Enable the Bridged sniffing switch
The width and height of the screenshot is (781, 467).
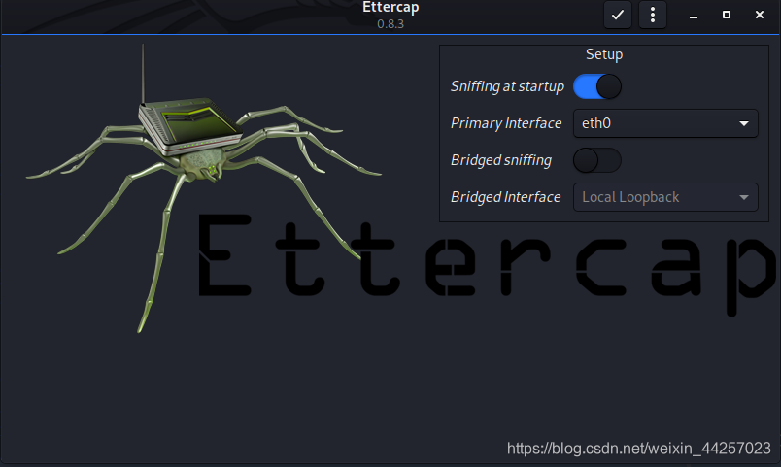(597, 160)
